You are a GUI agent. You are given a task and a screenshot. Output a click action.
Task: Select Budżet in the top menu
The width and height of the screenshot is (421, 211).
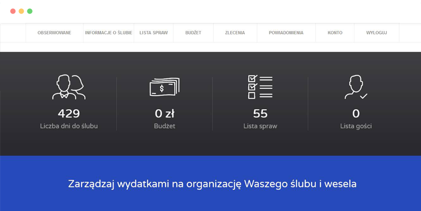coord(193,32)
